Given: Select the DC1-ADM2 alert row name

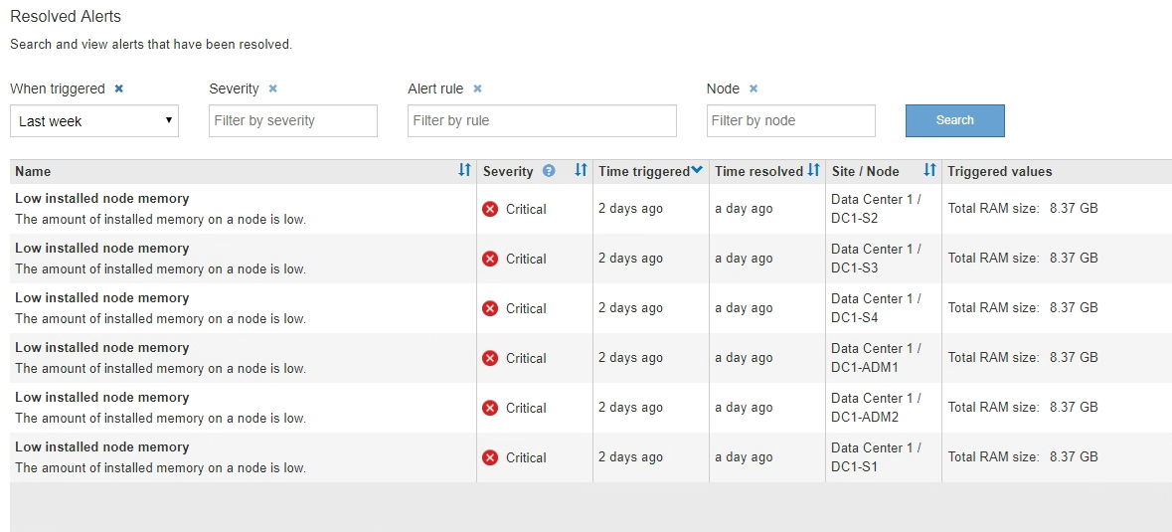Looking at the screenshot, I should (101, 398).
